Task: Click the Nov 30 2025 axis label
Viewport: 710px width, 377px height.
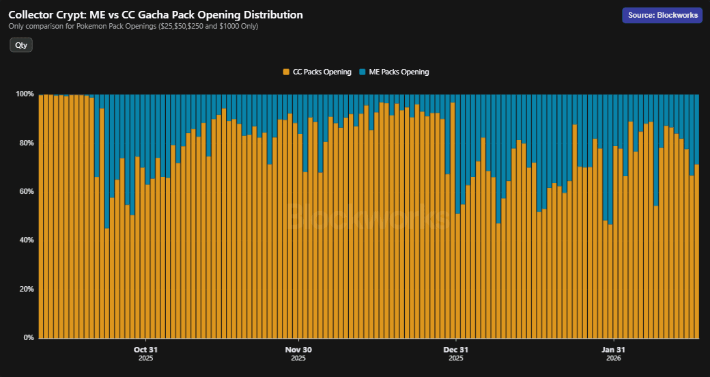Action: (x=298, y=354)
